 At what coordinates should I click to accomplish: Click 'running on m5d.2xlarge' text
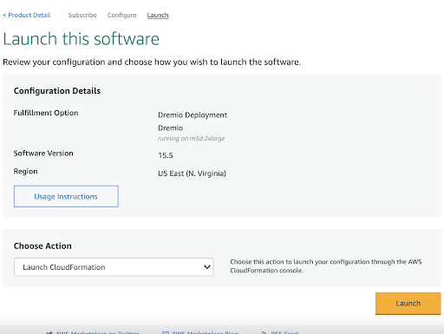tap(191, 139)
